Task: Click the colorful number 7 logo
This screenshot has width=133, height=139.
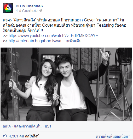Action: click(x=8, y=8)
